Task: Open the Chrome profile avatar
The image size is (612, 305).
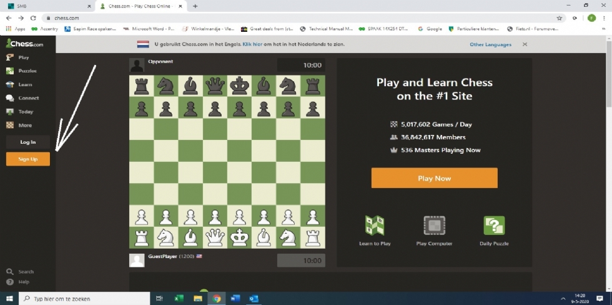Action: pos(592,18)
